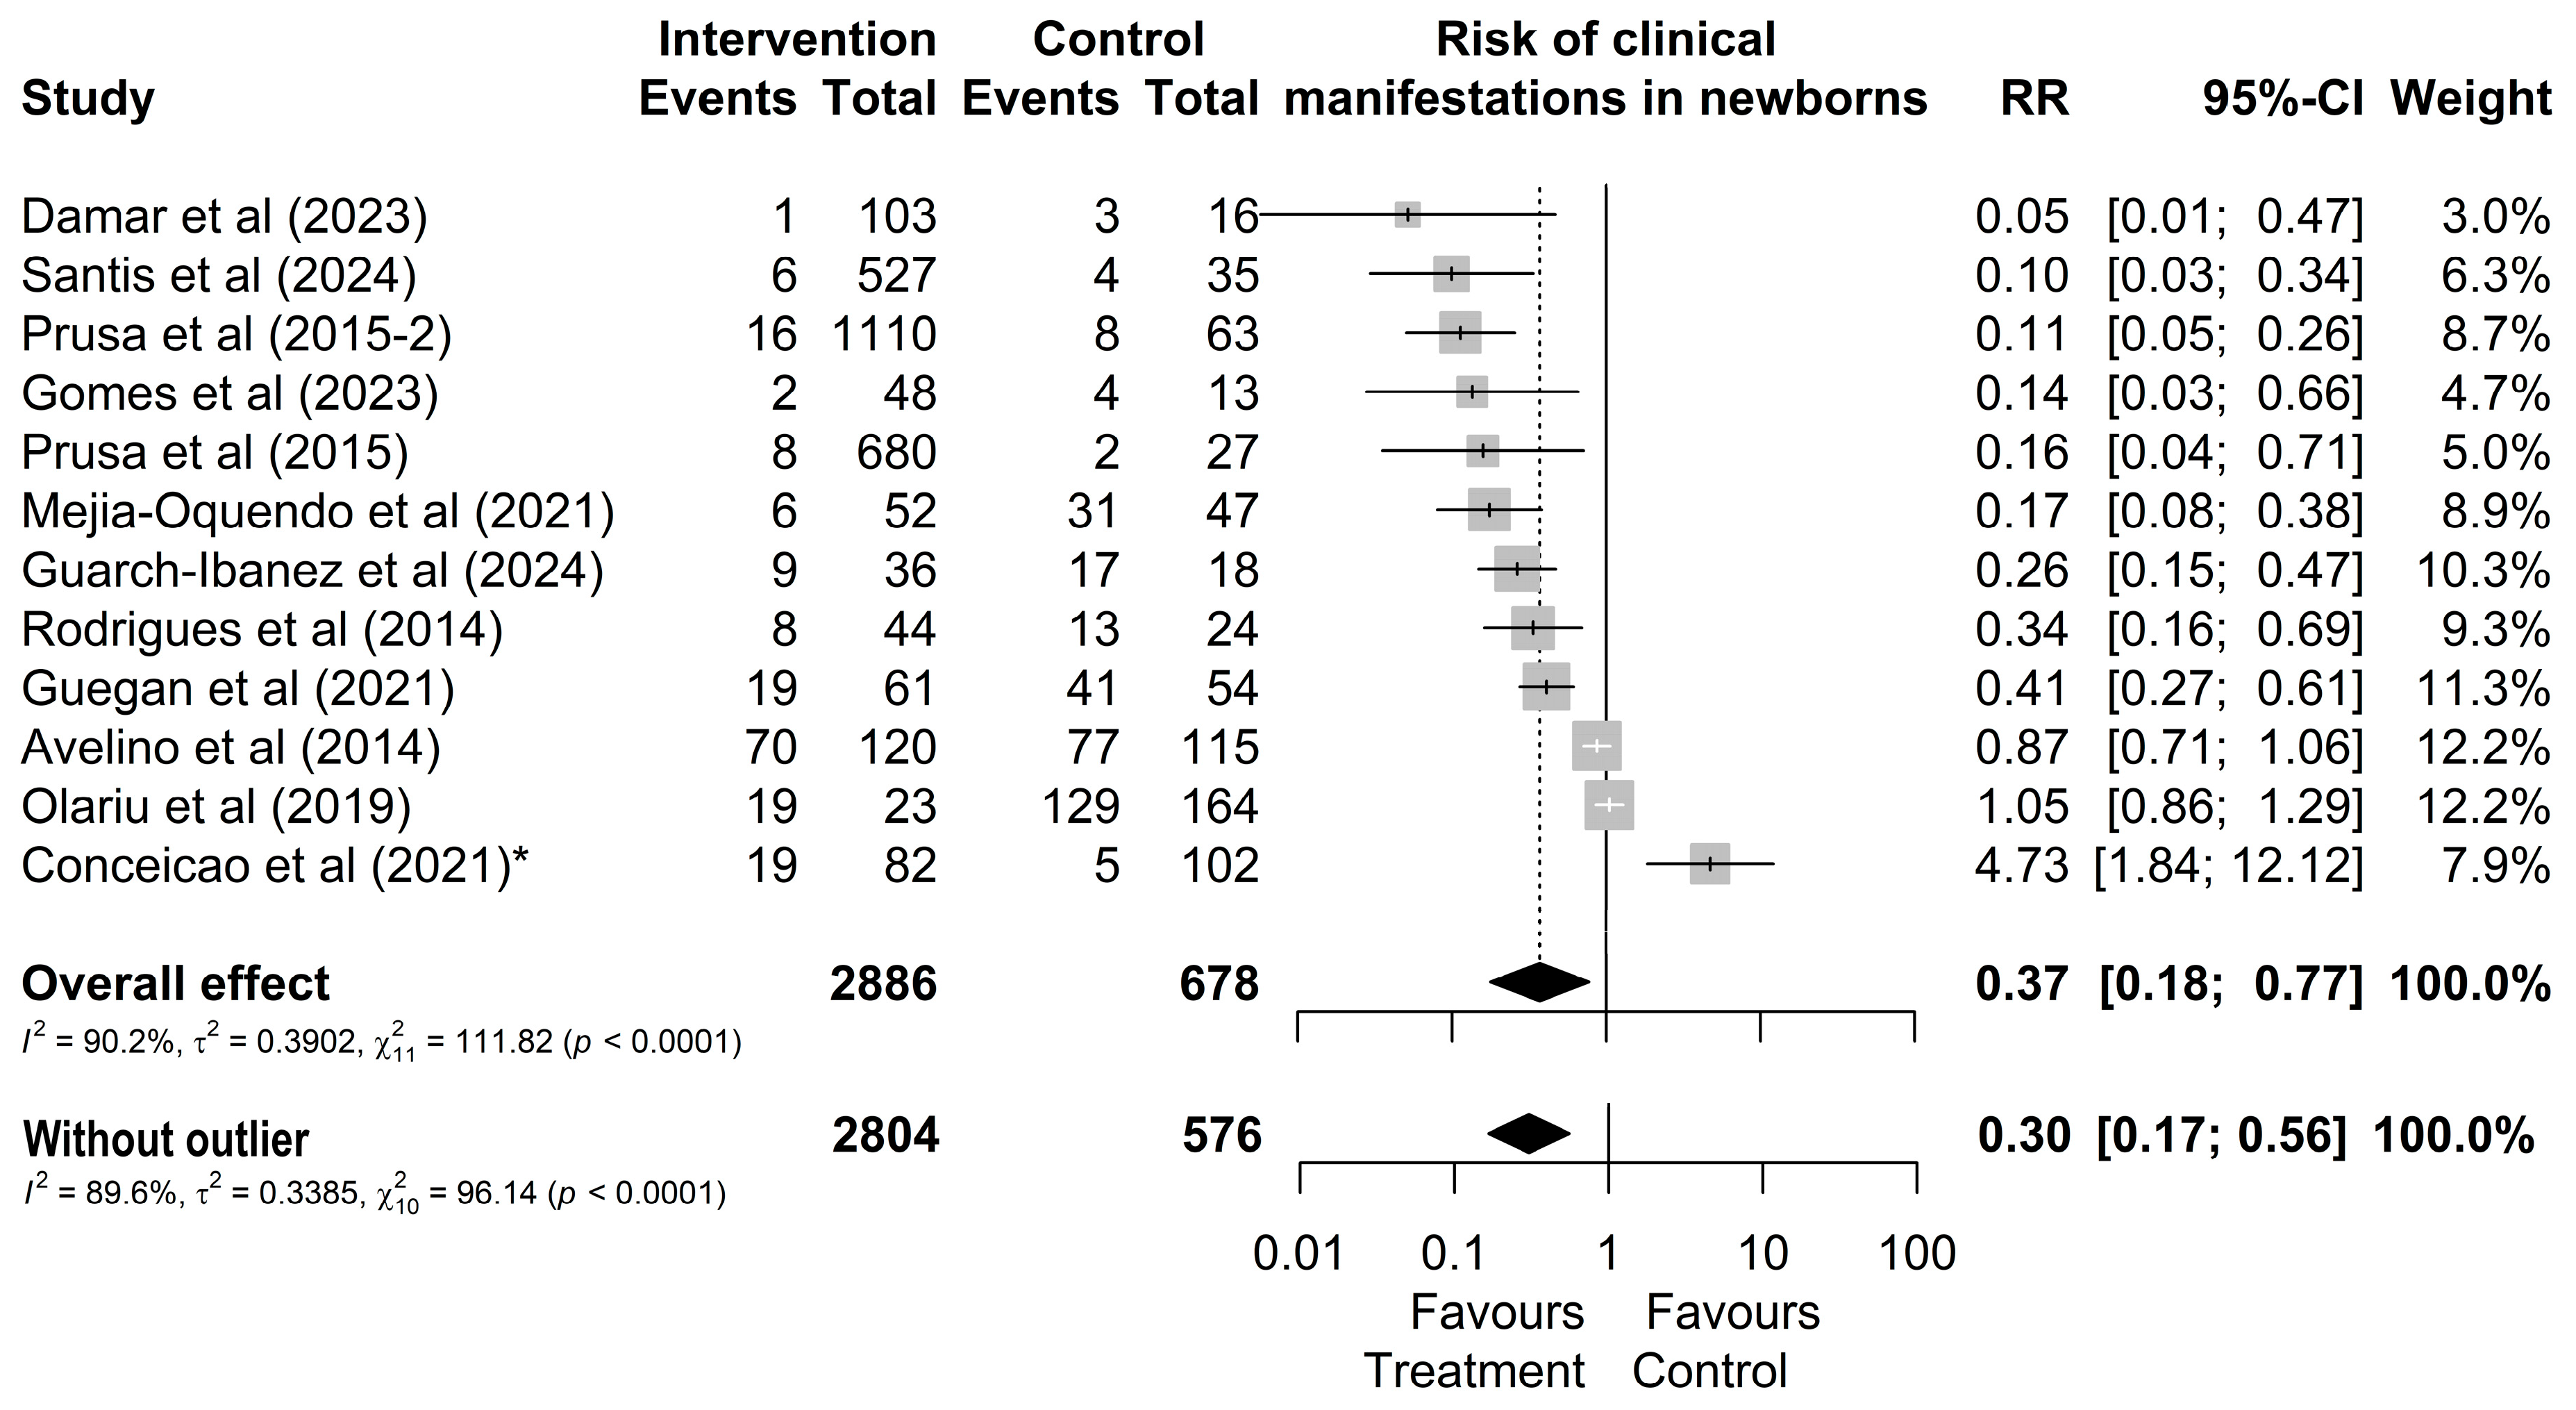This screenshot has width=2576, height=1410.
Task: Click the Without outlier black diamond
Action: point(1528,1133)
